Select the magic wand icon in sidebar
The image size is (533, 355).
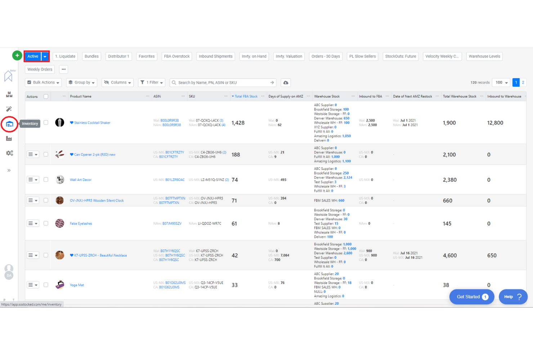(9, 109)
